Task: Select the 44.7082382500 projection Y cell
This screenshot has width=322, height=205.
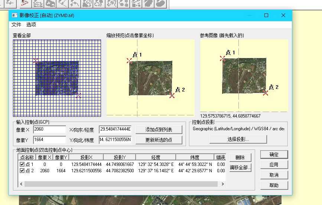Action: tap(120, 171)
